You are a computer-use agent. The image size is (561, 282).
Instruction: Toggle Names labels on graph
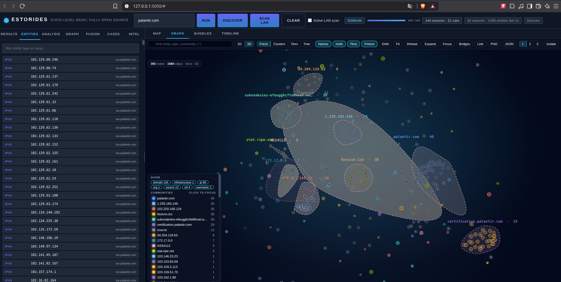click(323, 44)
